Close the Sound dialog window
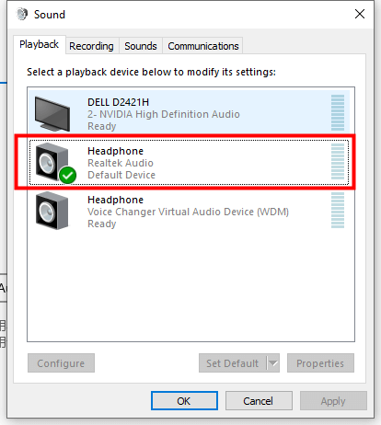Image resolution: width=381 pixels, height=425 pixels. (x=360, y=14)
